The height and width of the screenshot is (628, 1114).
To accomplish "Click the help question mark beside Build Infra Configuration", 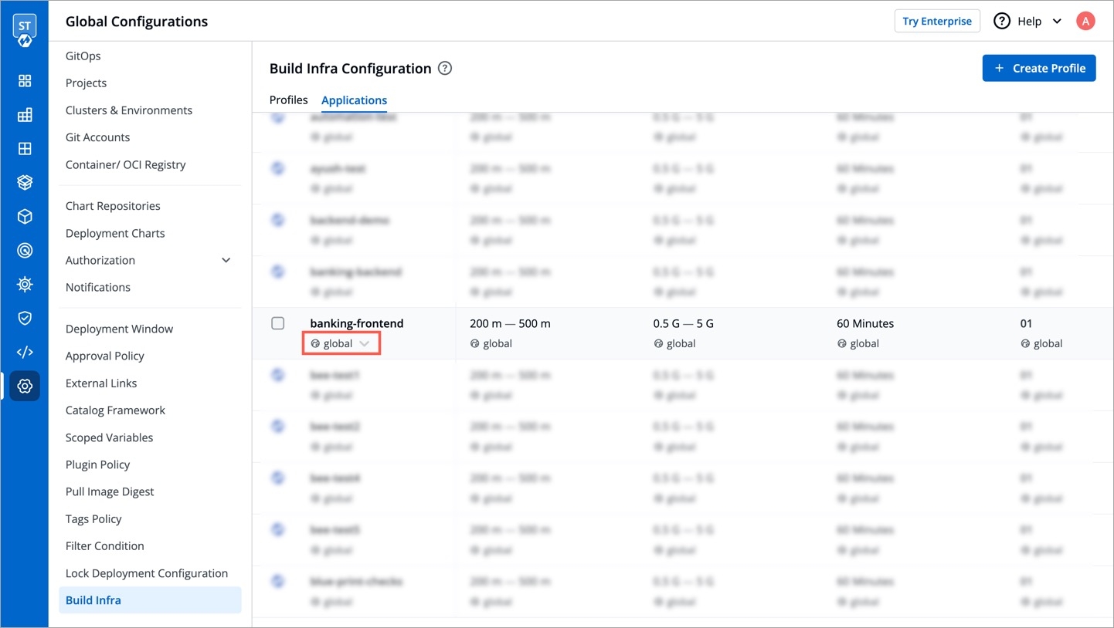I will tap(445, 69).
